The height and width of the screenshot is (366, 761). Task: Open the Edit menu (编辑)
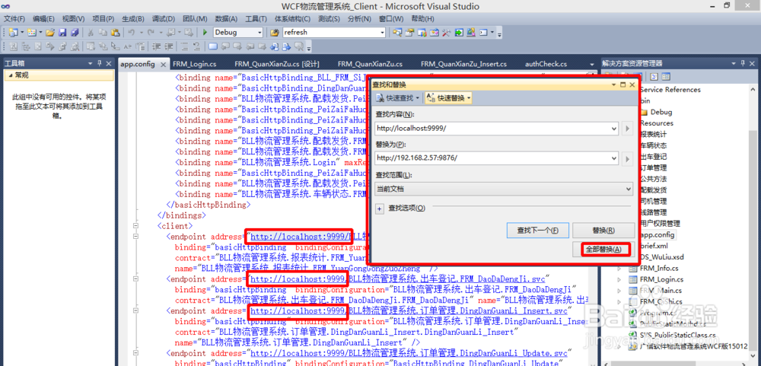[43, 19]
